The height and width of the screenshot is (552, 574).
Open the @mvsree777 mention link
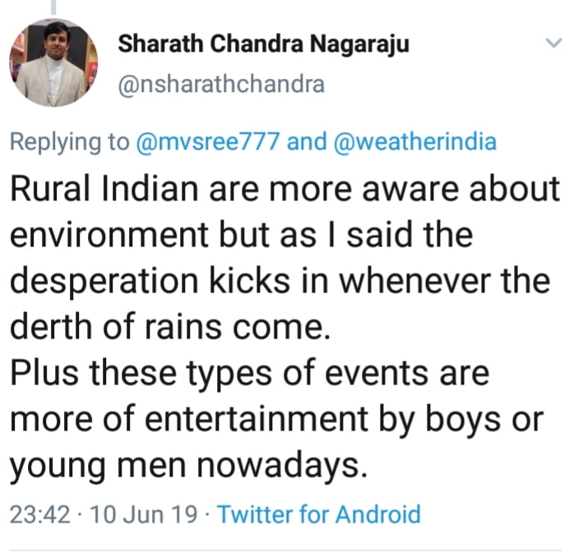pos(207,142)
